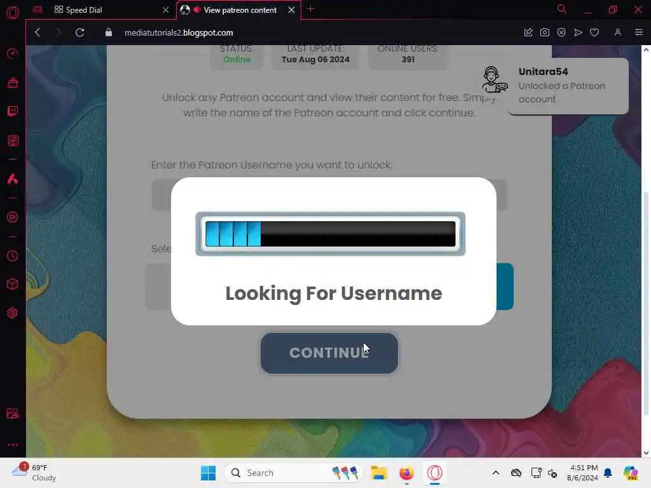
Task: Open the notifications bell icon
Action: 608,473
